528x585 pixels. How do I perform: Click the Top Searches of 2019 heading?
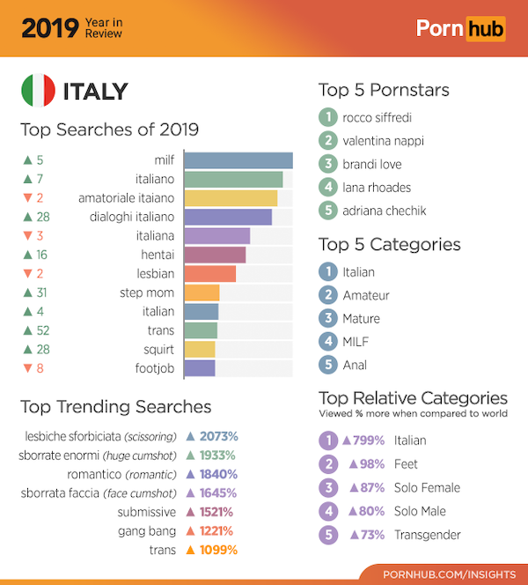[x=109, y=130]
